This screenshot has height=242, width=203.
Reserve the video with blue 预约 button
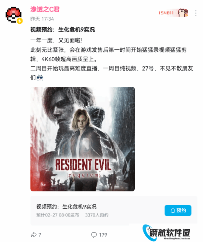pyautogui.click(x=178, y=211)
